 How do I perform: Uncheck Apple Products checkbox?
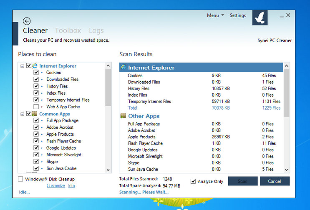(36, 134)
